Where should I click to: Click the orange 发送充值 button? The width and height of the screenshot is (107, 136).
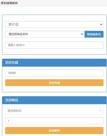(x=54, y=83)
